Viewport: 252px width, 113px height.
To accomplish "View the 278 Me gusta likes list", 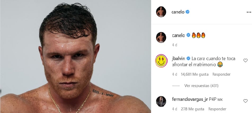I will tap(192, 109).
